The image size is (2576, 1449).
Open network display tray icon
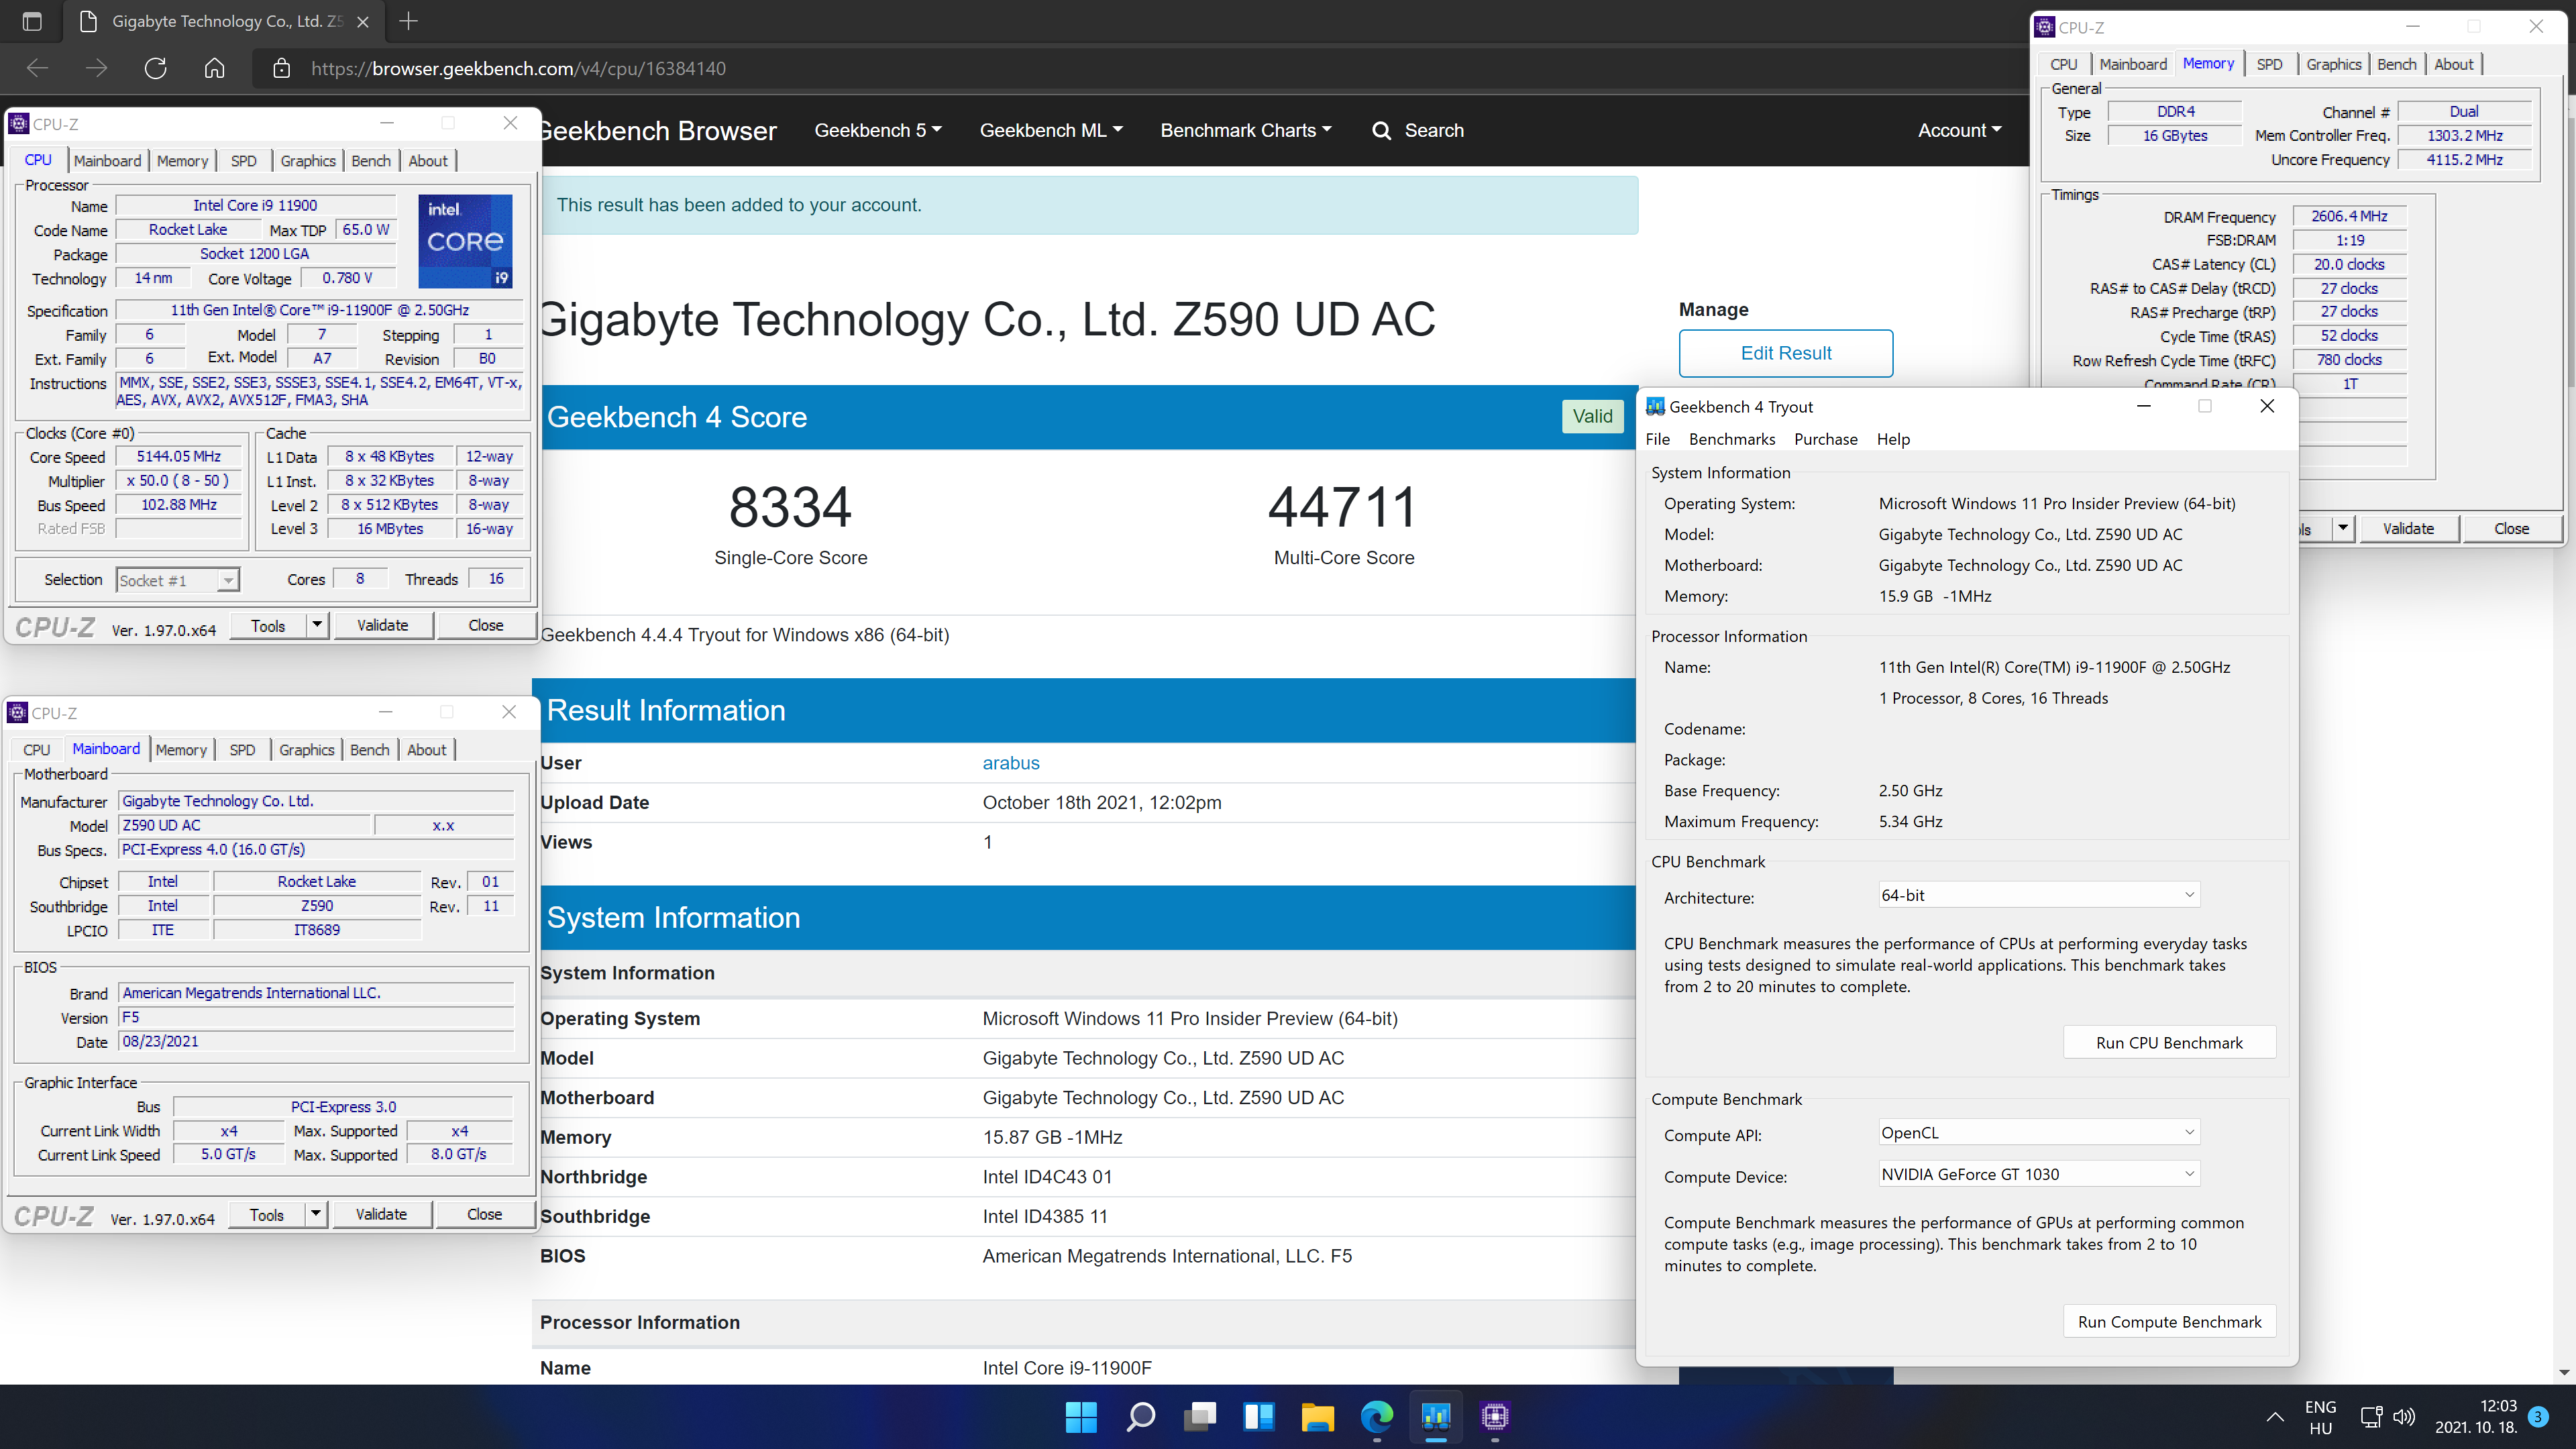pos(2371,1416)
